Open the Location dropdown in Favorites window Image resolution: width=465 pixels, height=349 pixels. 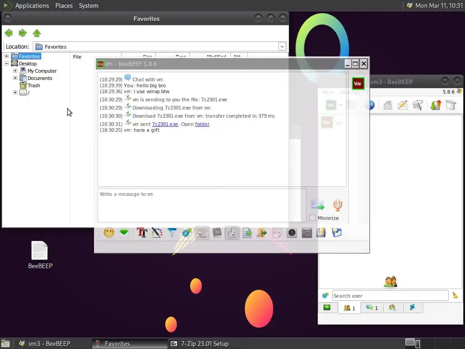click(x=282, y=47)
